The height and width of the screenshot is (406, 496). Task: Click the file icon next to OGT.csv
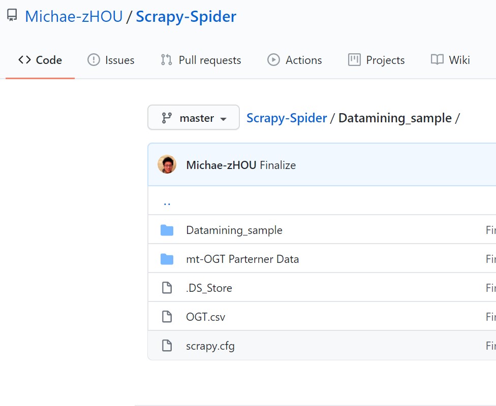click(167, 317)
